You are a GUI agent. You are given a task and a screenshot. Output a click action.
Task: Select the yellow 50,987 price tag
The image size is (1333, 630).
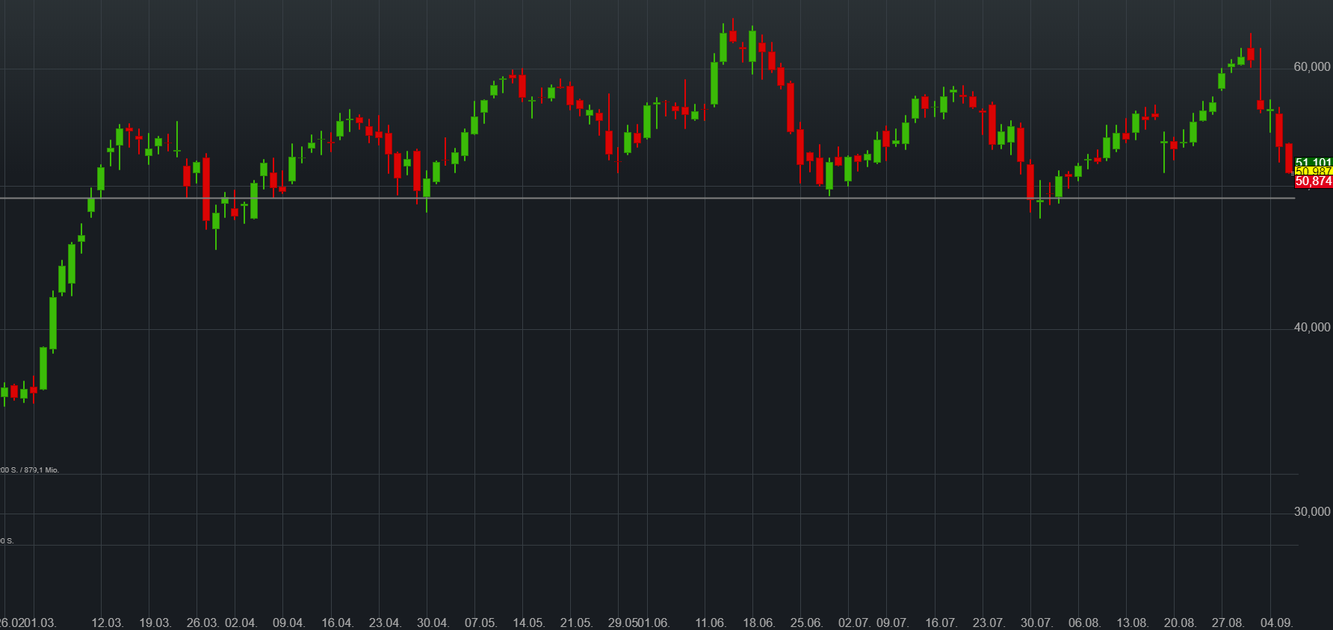1314,172
